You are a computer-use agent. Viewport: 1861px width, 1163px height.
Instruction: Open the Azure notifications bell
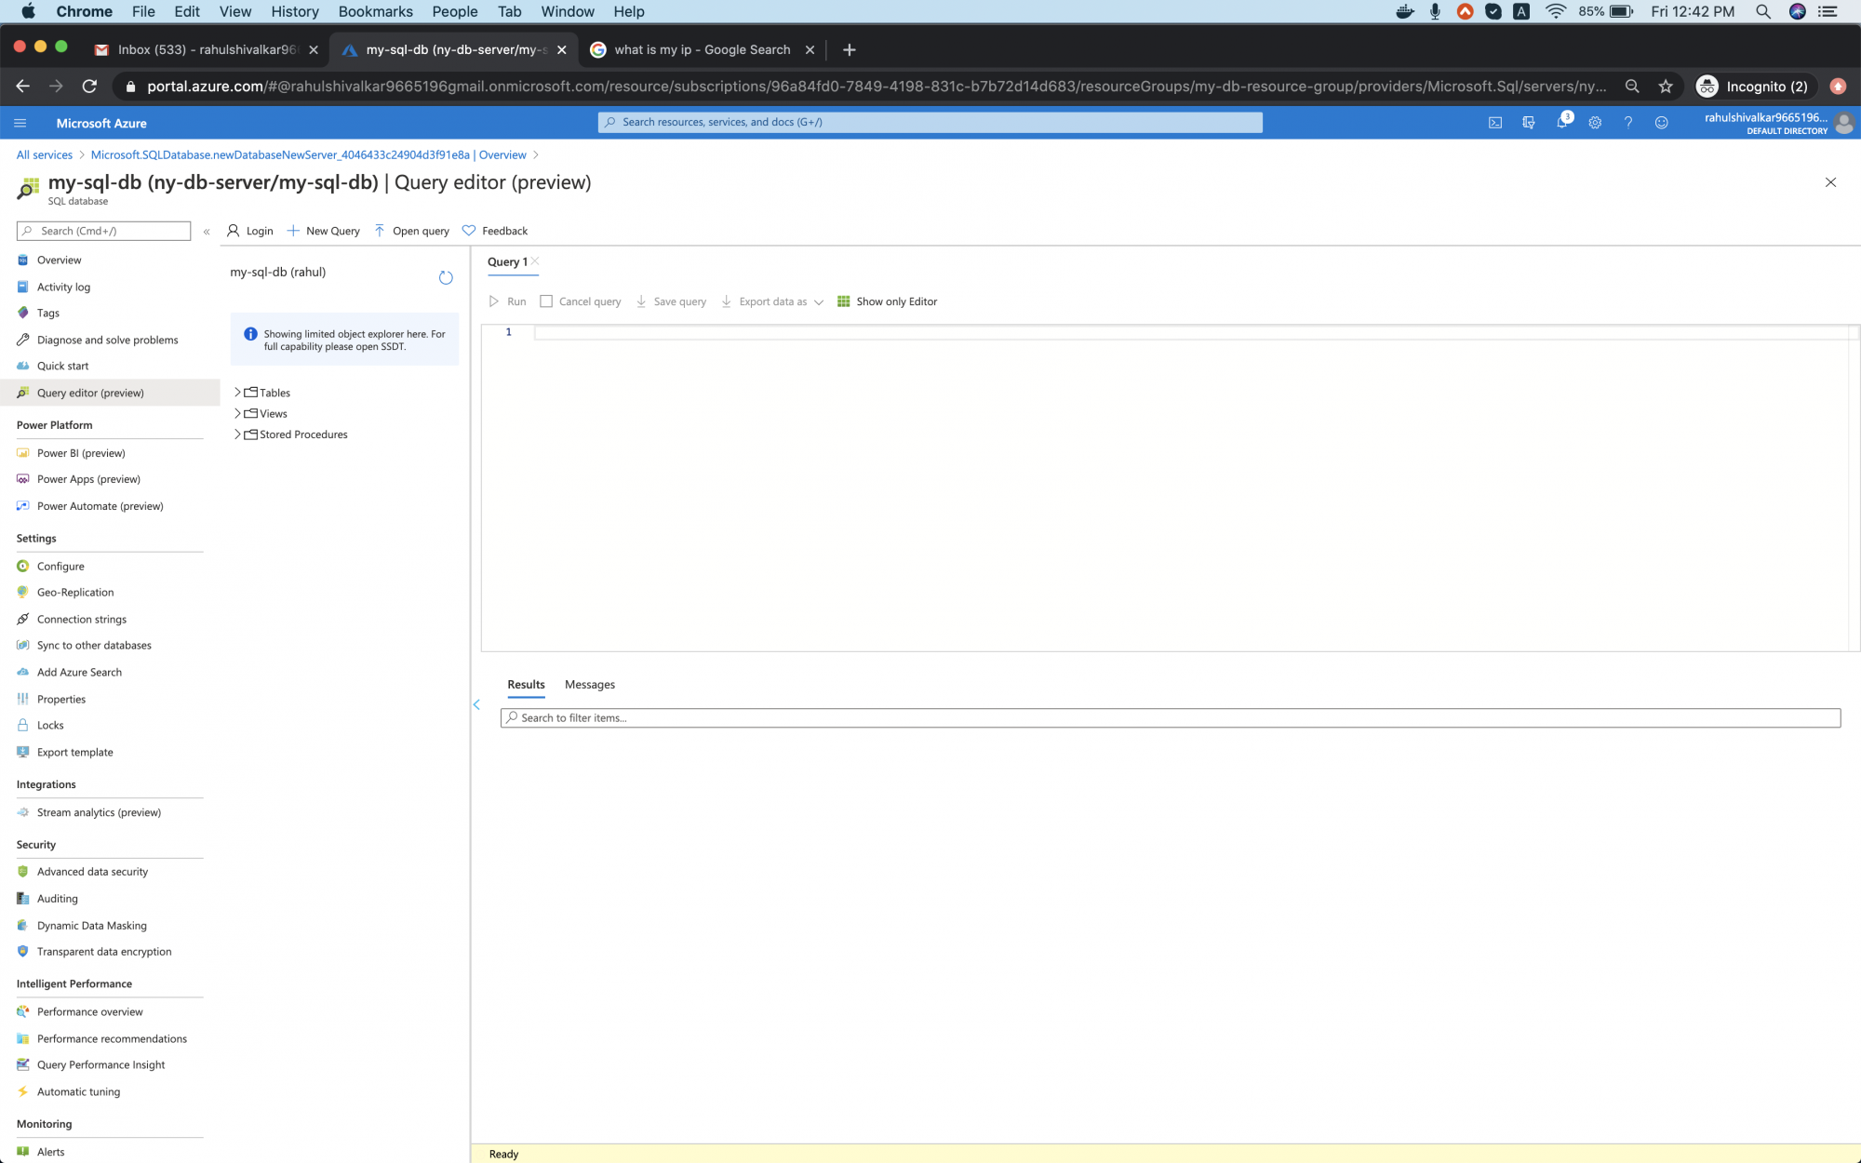click(x=1564, y=122)
